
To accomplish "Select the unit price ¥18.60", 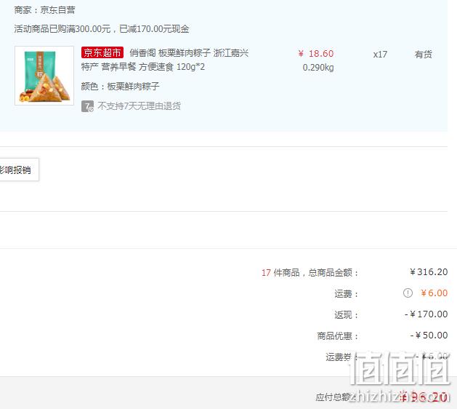I will click(x=316, y=54).
